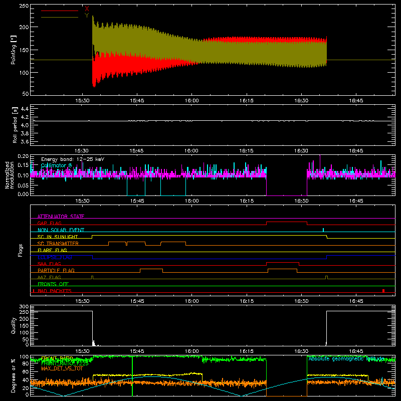Click the cyan NON_SOLAR_EVENT spike marker
The height and width of the screenshot is (401, 401).
[x=323, y=230]
